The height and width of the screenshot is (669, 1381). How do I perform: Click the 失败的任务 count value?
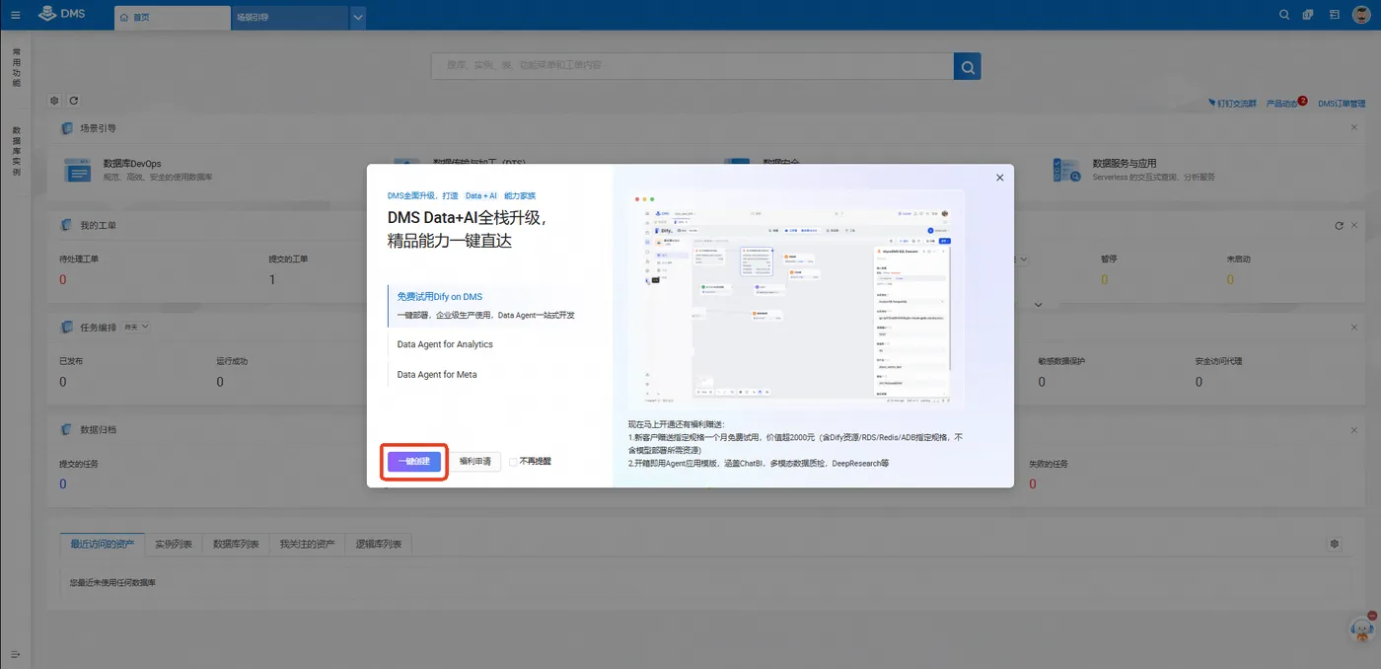[x=1033, y=483]
